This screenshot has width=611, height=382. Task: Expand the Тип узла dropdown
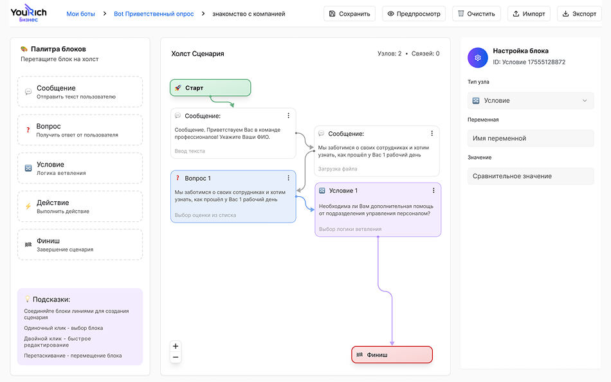(531, 100)
